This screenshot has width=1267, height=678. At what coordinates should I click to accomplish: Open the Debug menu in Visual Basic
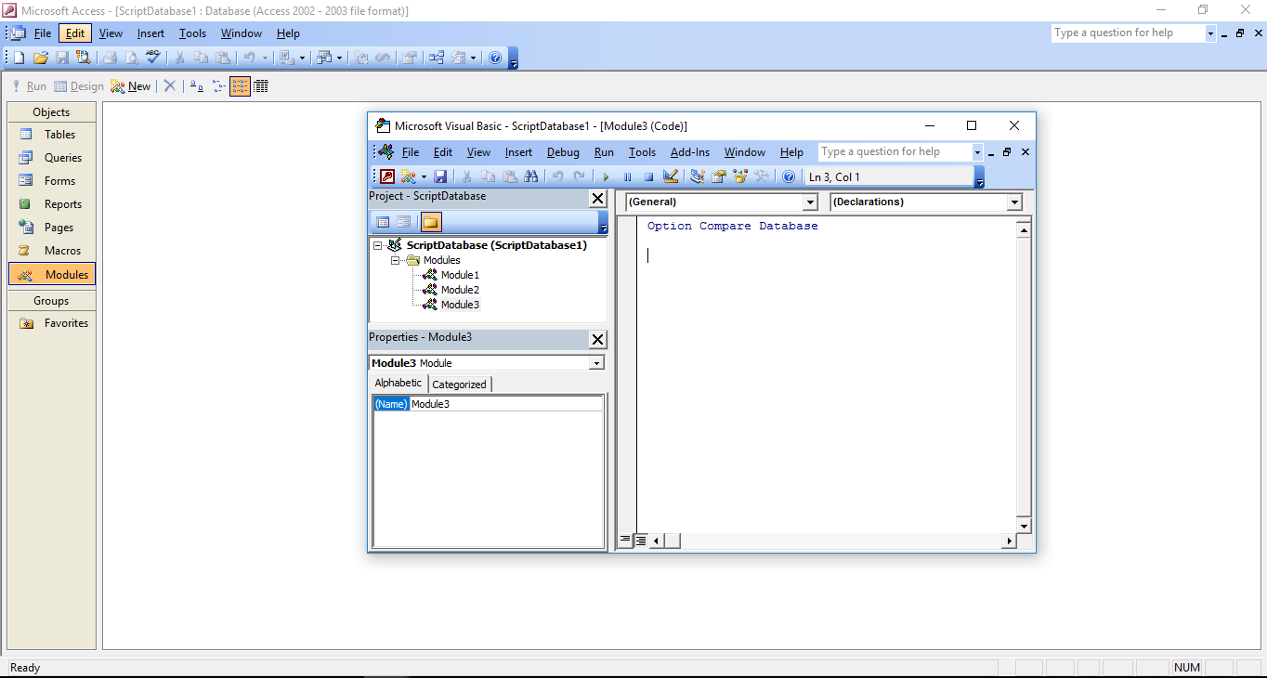(563, 152)
